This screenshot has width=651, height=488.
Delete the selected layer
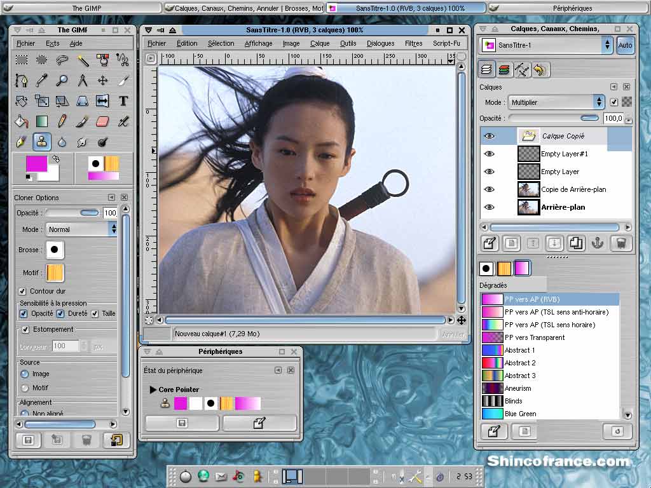(620, 243)
